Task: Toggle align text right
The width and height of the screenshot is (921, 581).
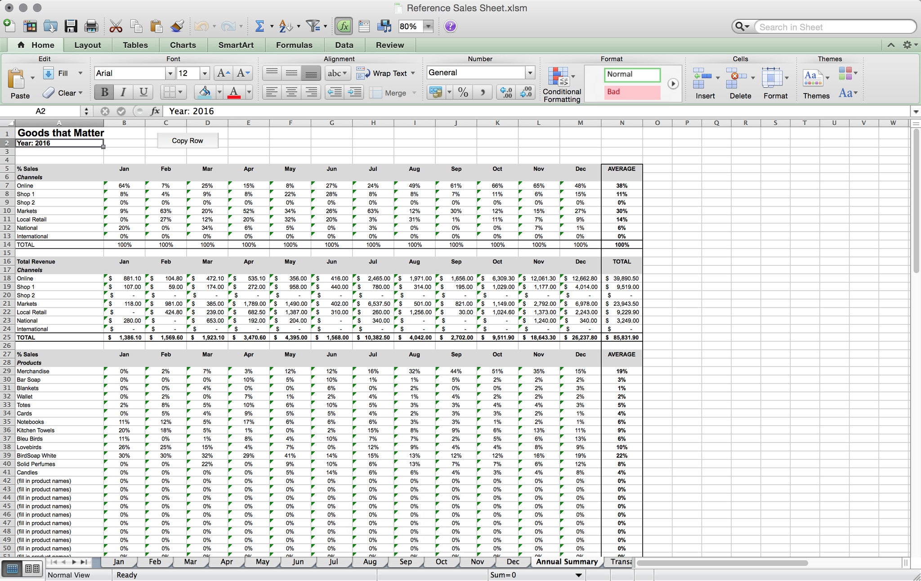Action: 311,93
